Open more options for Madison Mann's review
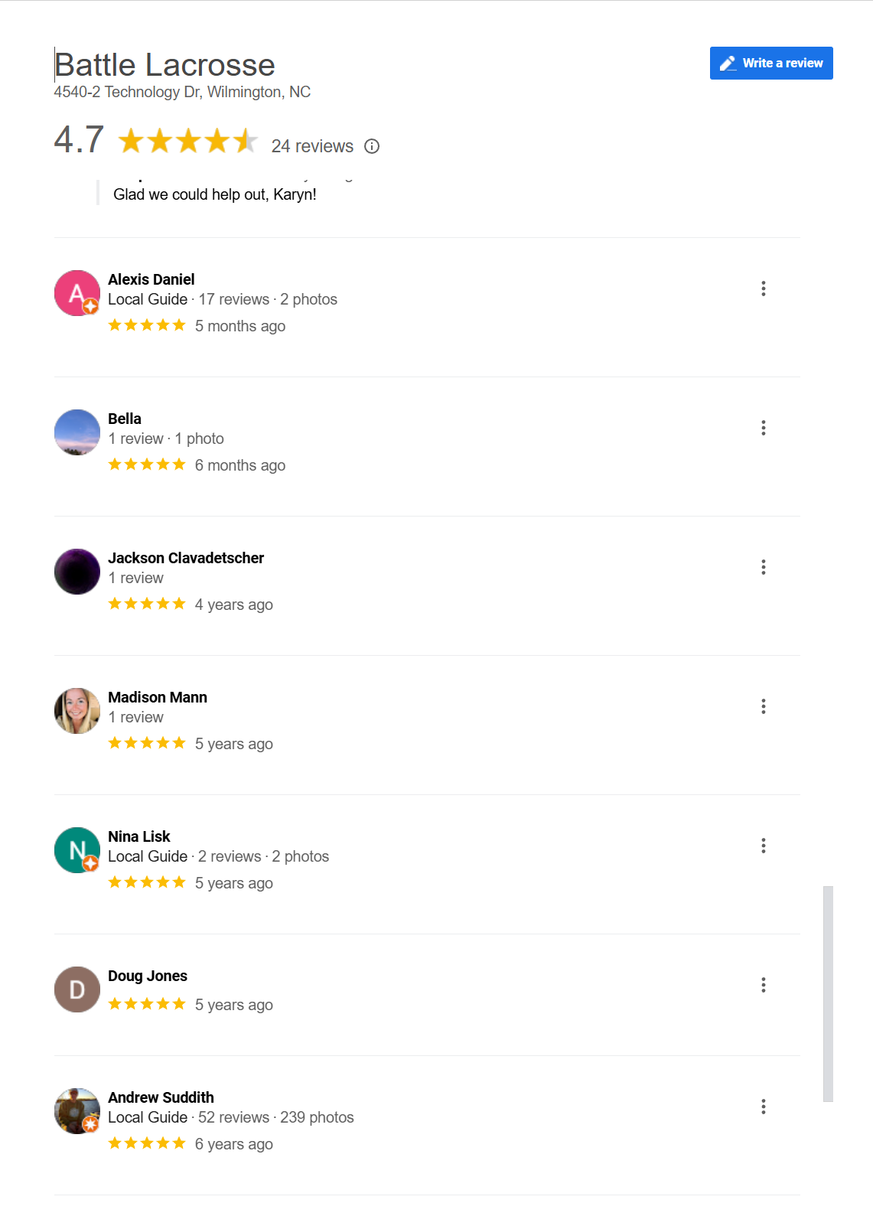873x1216 pixels. click(763, 706)
